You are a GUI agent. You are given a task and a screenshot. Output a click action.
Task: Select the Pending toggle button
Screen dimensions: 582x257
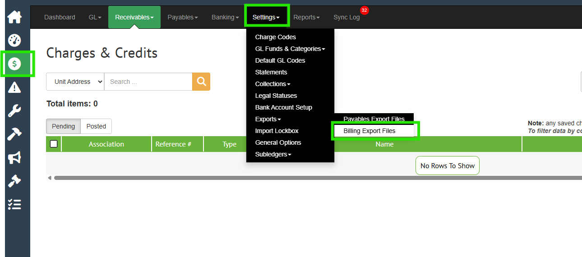tap(64, 126)
